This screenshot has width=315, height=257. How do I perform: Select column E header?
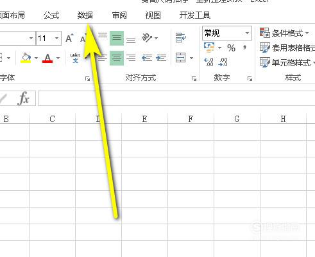(144, 119)
